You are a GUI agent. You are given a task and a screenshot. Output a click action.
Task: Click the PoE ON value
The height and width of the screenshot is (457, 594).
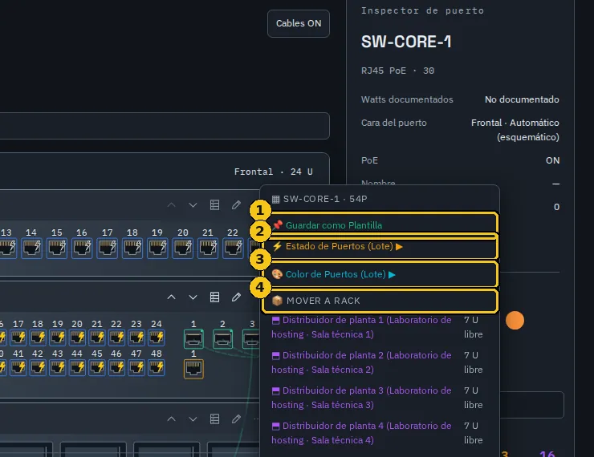click(x=552, y=160)
